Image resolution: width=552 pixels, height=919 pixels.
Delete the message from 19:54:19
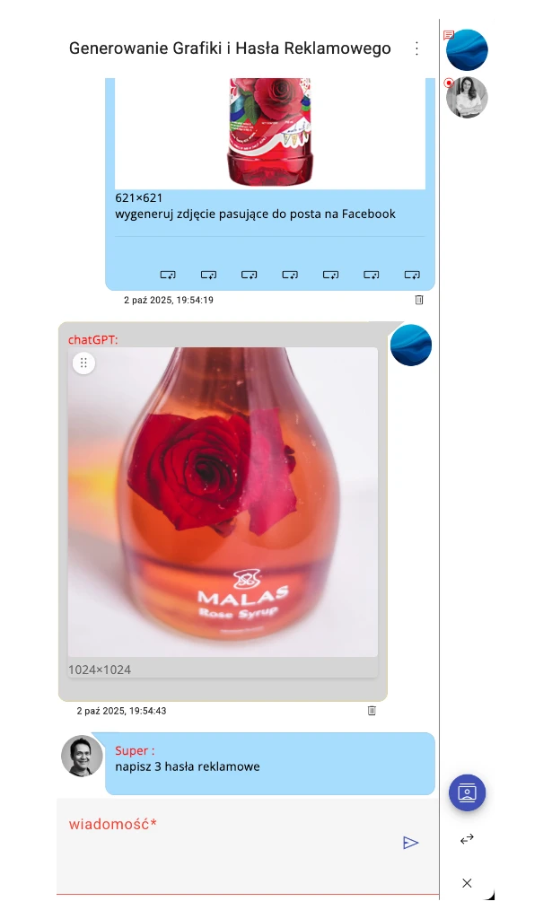(419, 300)
